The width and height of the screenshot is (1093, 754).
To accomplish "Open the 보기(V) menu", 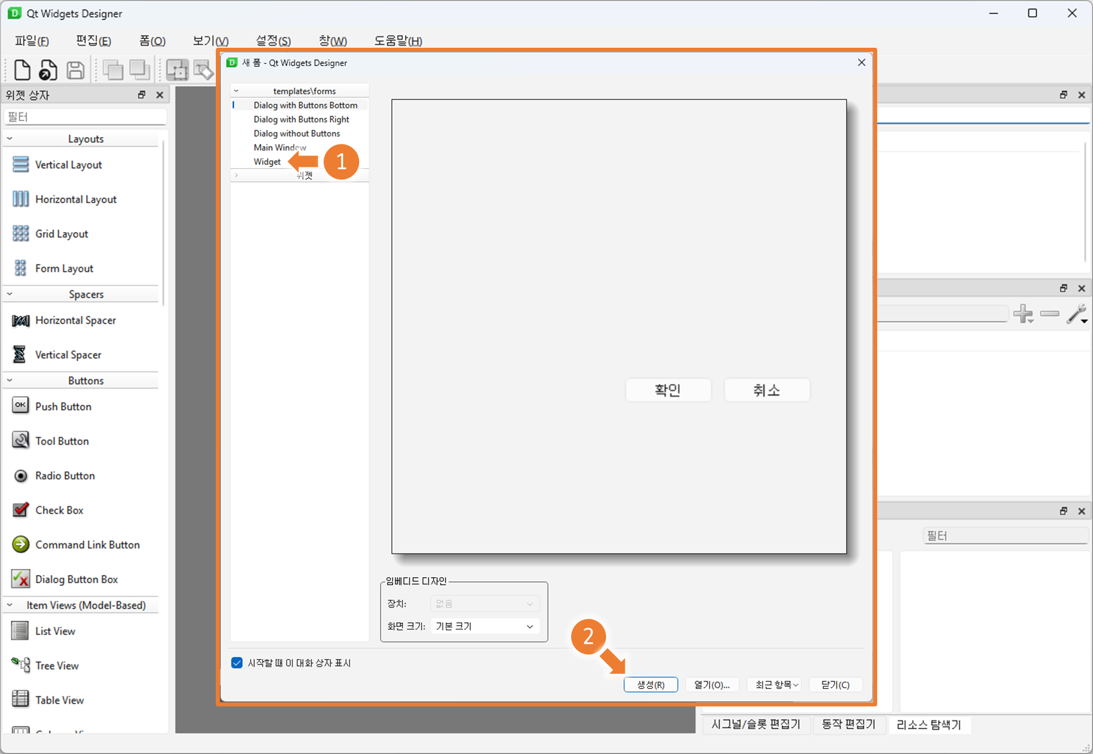I will coord(211,41).
